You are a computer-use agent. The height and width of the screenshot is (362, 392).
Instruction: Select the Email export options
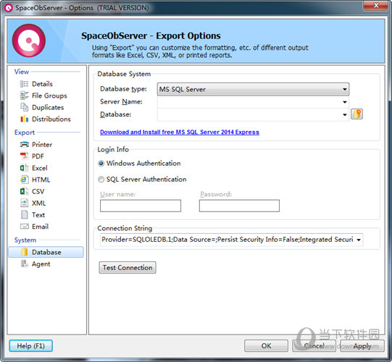(40, 227)
